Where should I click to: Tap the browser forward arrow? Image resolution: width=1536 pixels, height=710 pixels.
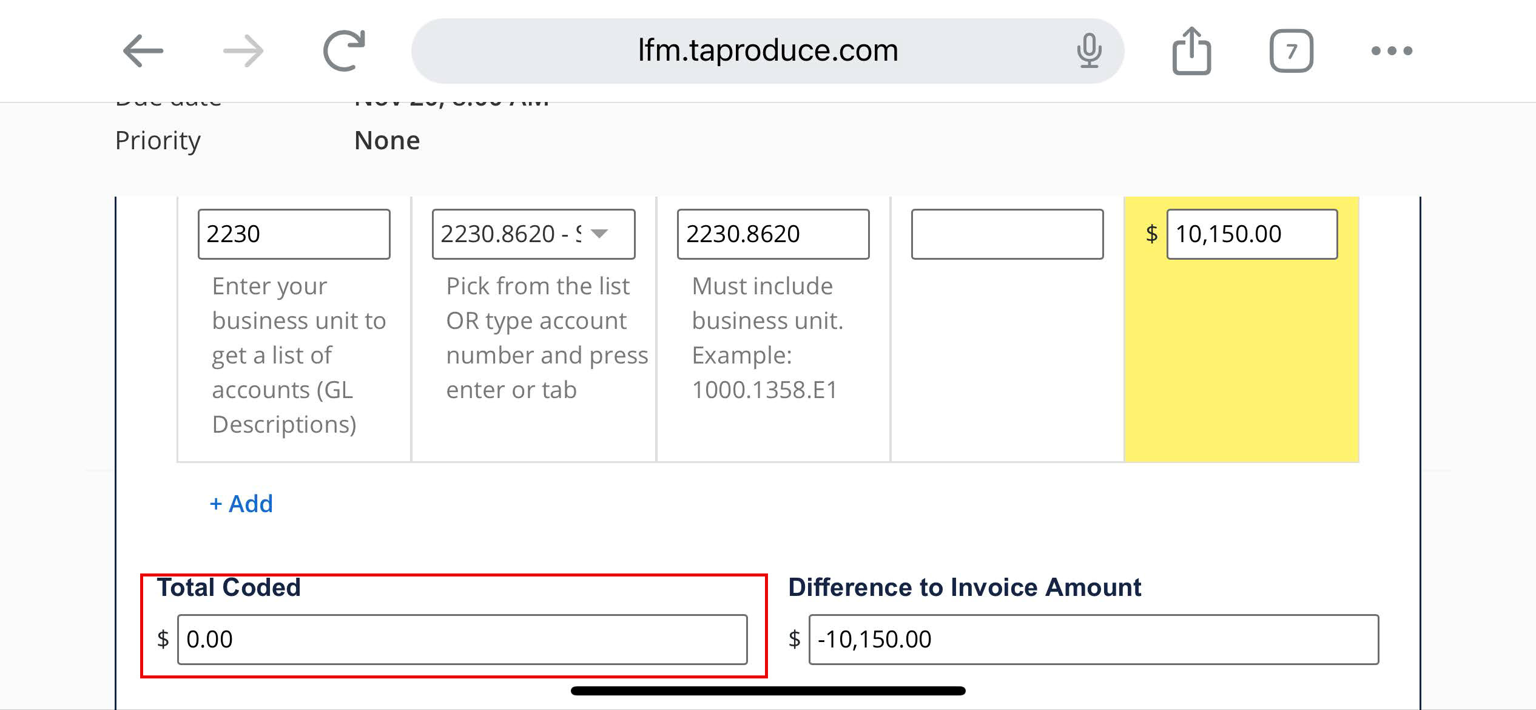click(243, 50)
